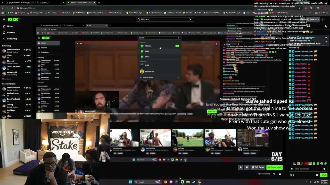The width and height of the screenshot is (330, 185).
Task: Click the Windows taskbar Search box
Action: [148, 182]
